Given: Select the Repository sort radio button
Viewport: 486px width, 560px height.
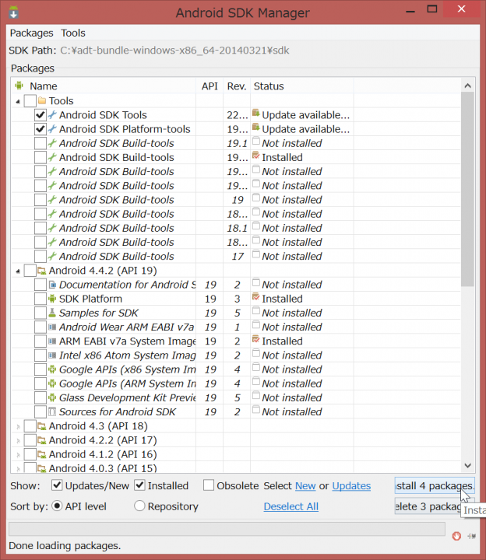Looking at the screenshot, I should pos(139,506).
